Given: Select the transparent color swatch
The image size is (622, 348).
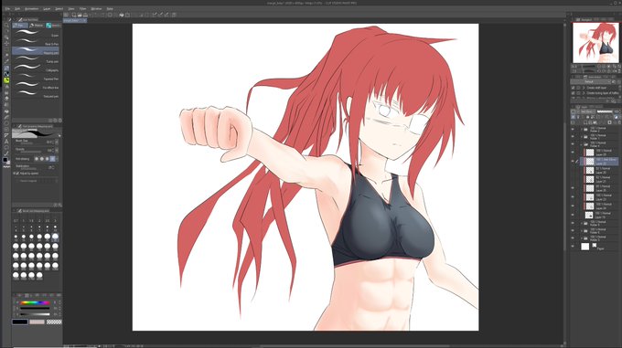Looking at the screenshot, I should click(x=54, y=322).
